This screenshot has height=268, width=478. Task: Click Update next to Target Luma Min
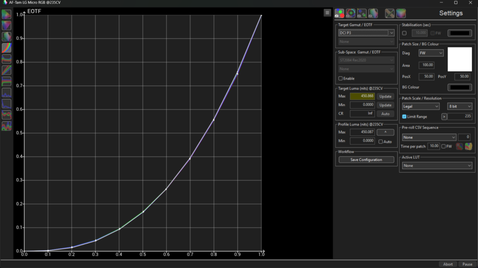(x=385, y=105)
